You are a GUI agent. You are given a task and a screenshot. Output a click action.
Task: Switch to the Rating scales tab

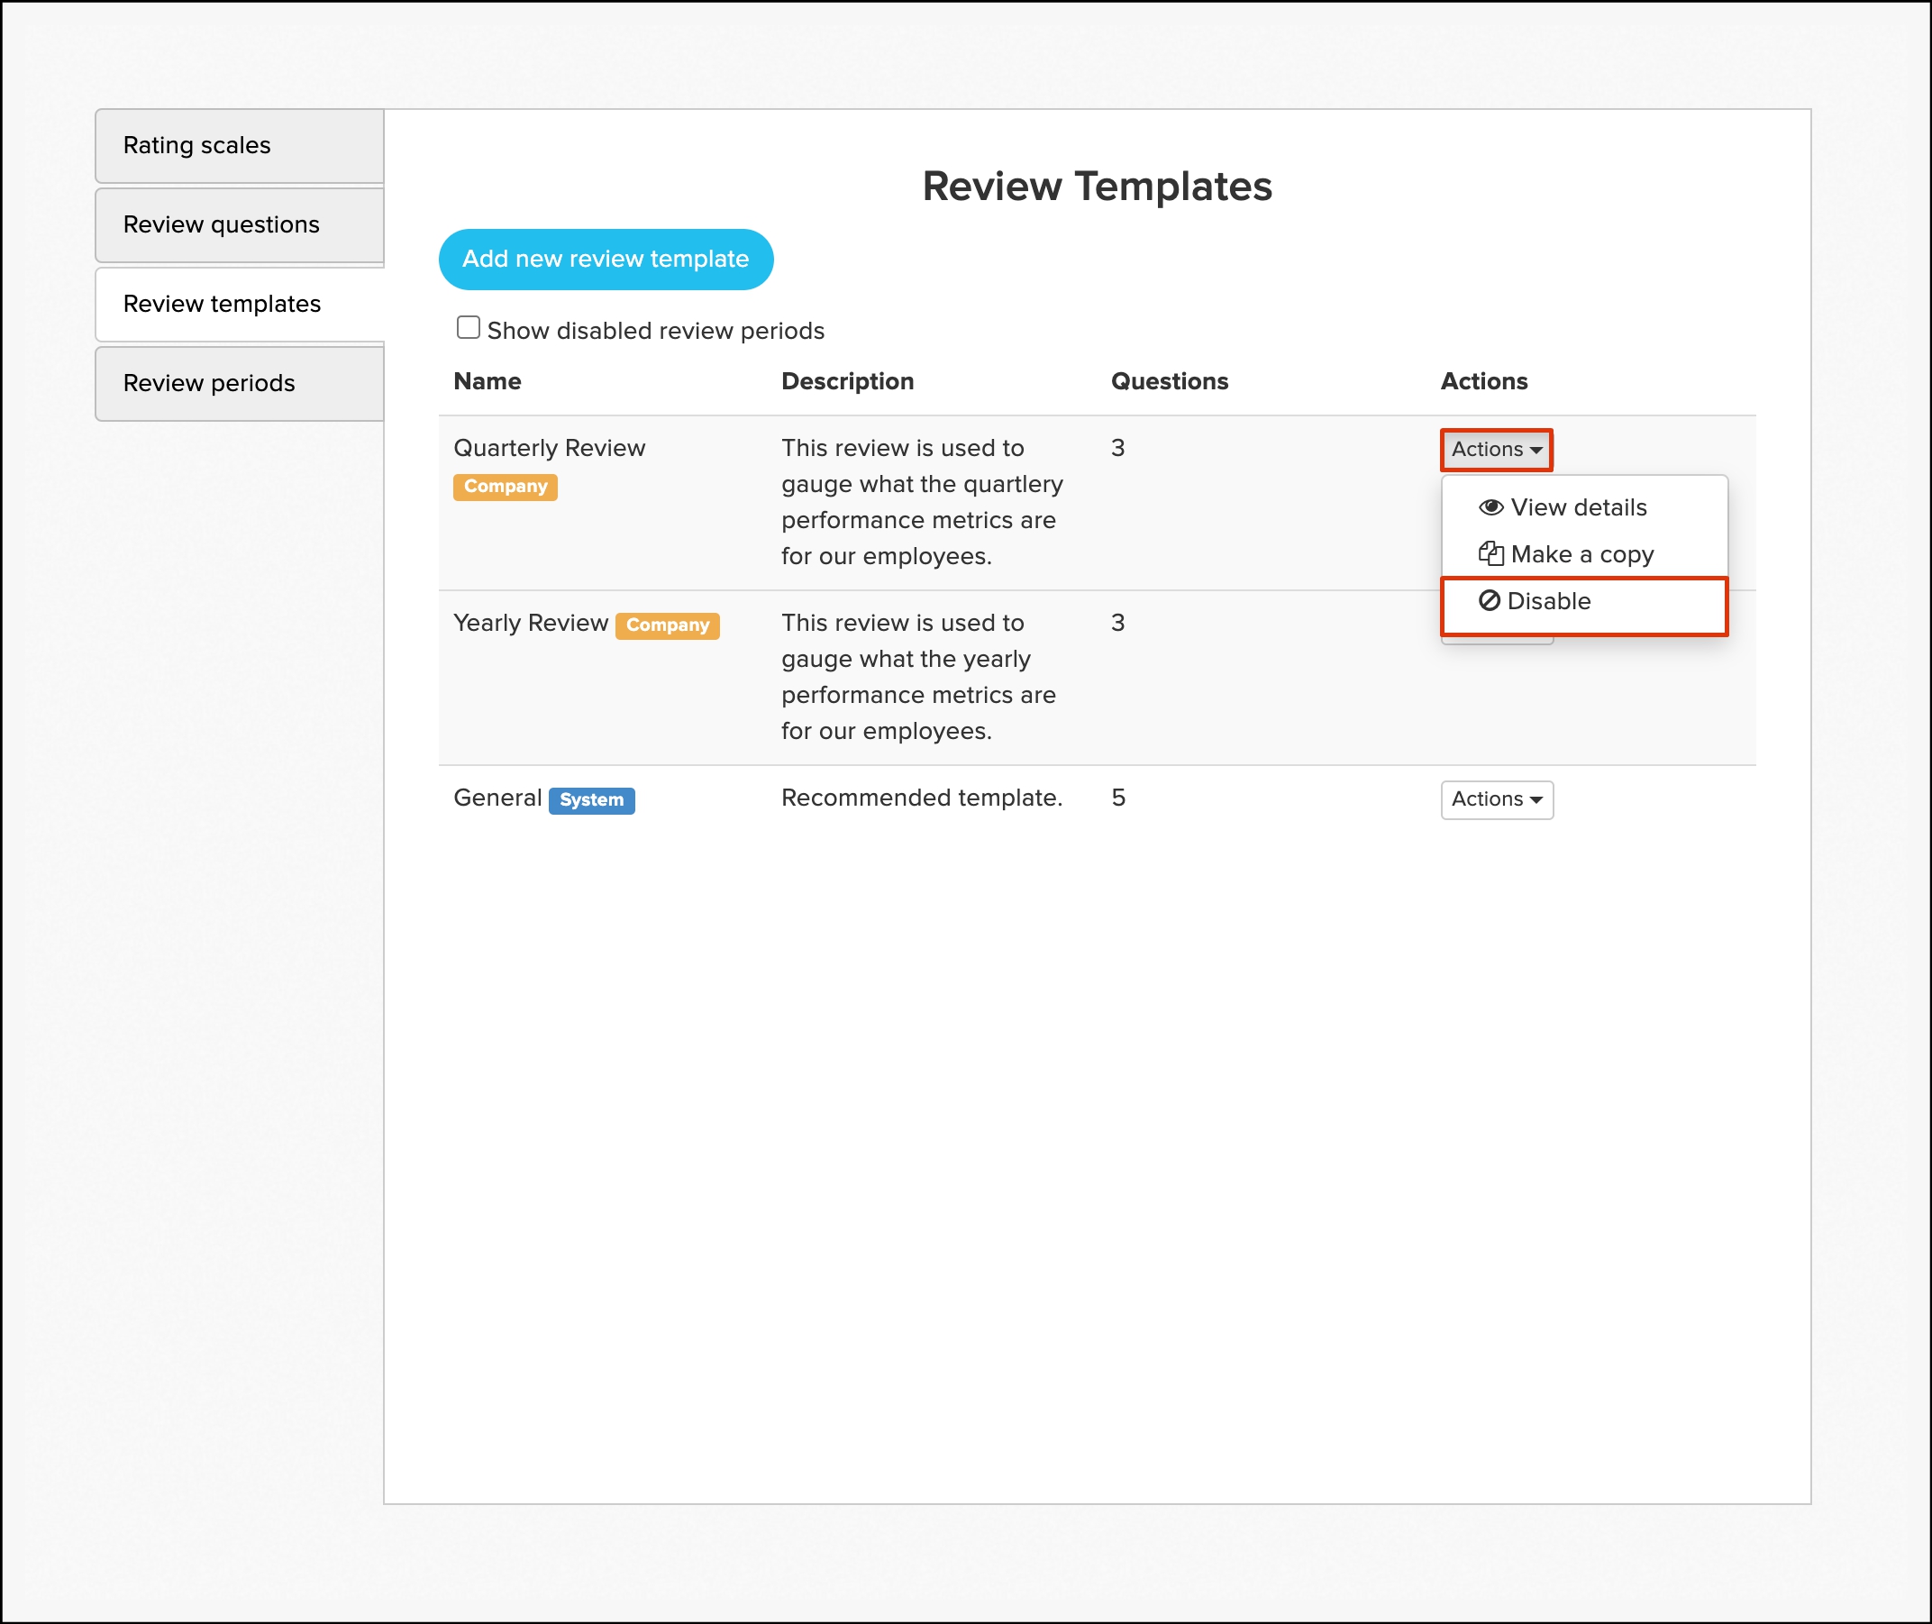tap(197, 145)
